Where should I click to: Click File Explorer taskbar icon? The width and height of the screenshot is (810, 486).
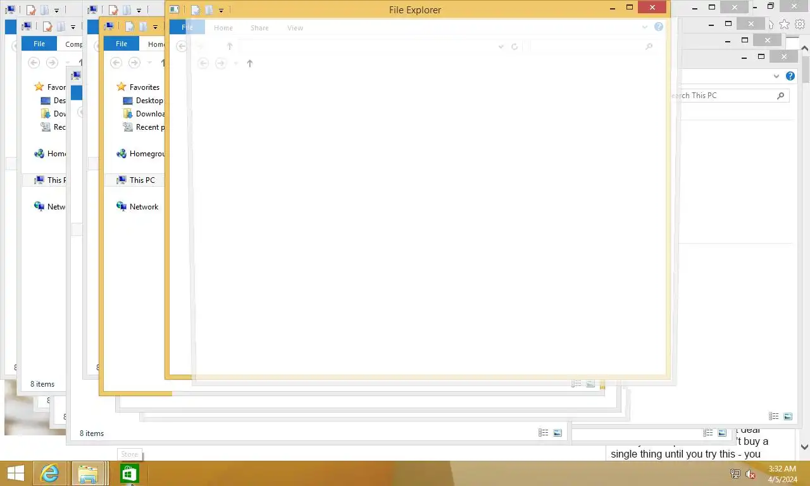click(x=88, y=473)
